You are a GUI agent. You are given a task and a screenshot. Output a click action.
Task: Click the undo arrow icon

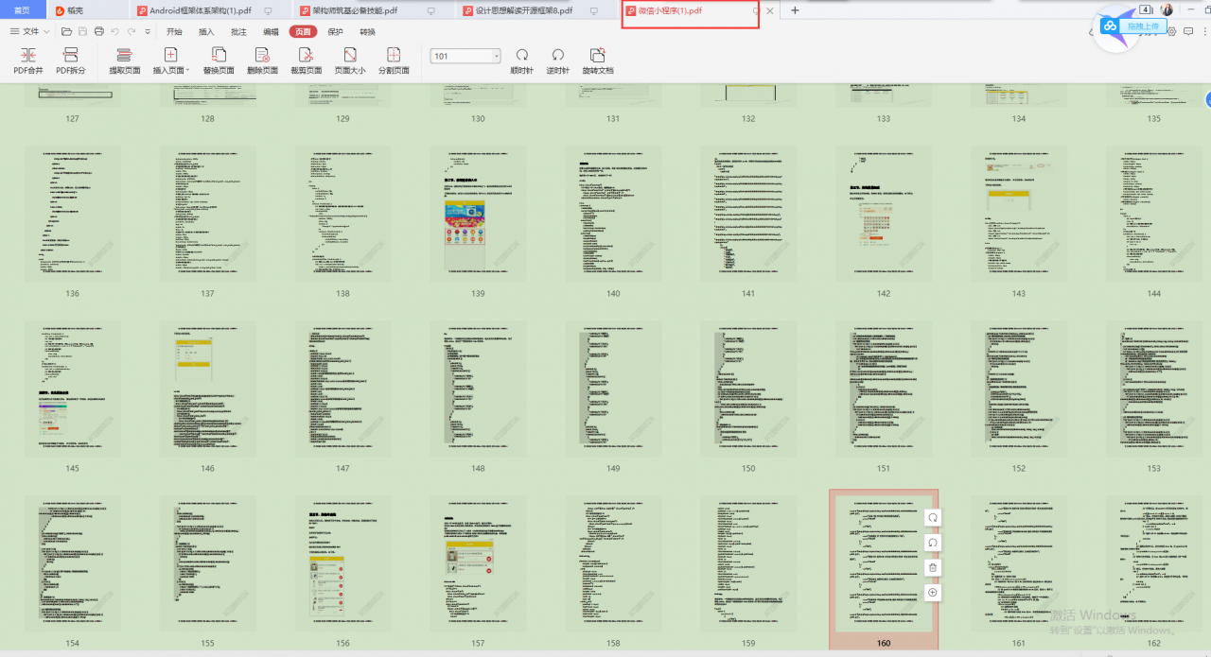click(x=115, y=31)
